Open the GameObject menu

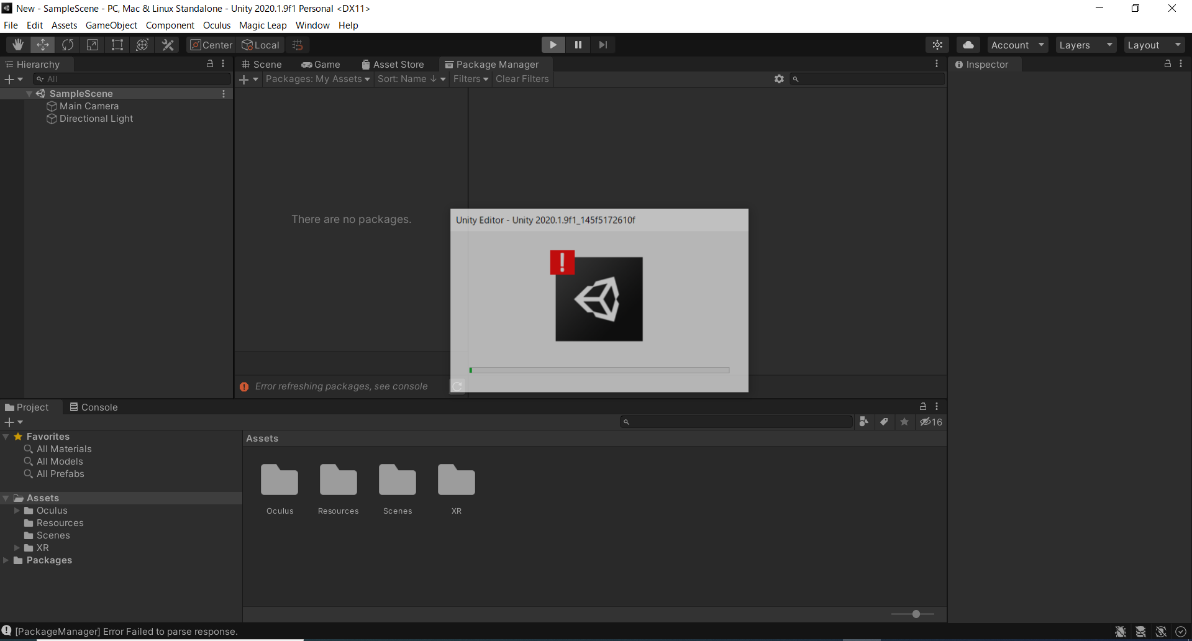(112, 25)
